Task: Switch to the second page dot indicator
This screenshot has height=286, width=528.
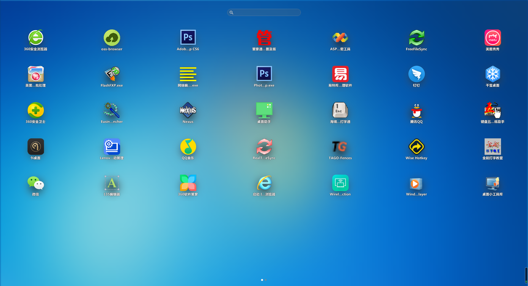Action: (266, 280)
